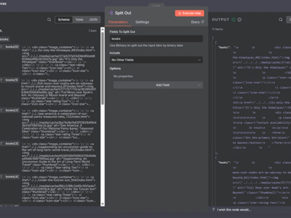Click the Split Out node title

(123, 13)
